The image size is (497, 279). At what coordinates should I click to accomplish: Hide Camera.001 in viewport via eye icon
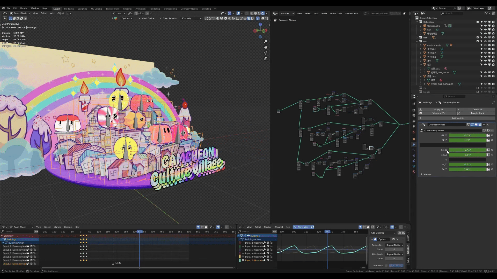485,26
